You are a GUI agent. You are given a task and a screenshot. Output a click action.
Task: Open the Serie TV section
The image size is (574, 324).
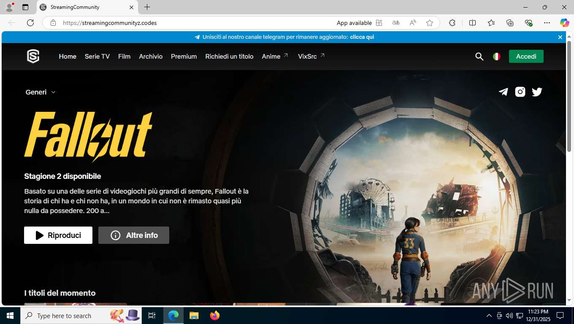97,57
